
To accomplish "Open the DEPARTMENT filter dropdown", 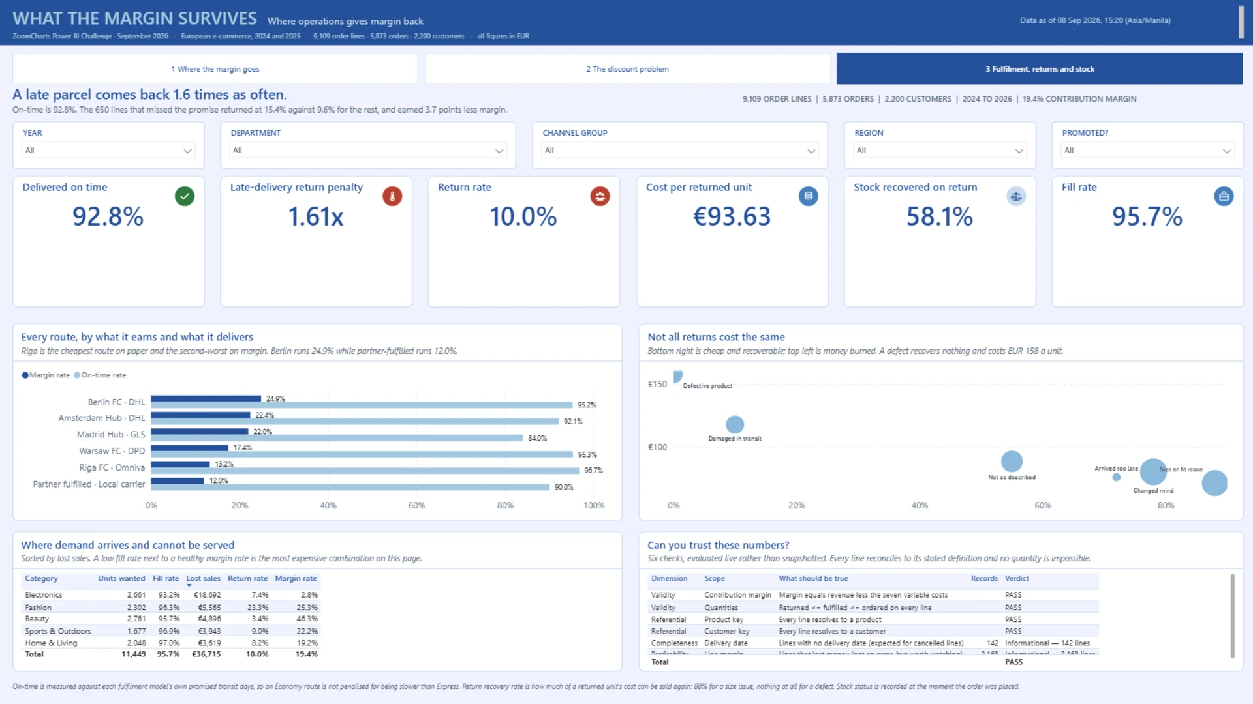I will coord(368,151).
